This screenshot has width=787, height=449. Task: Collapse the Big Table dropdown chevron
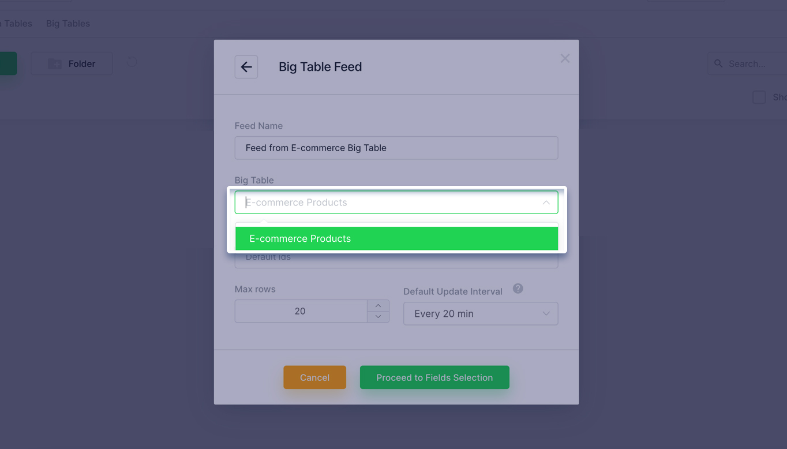pos(546,203)
